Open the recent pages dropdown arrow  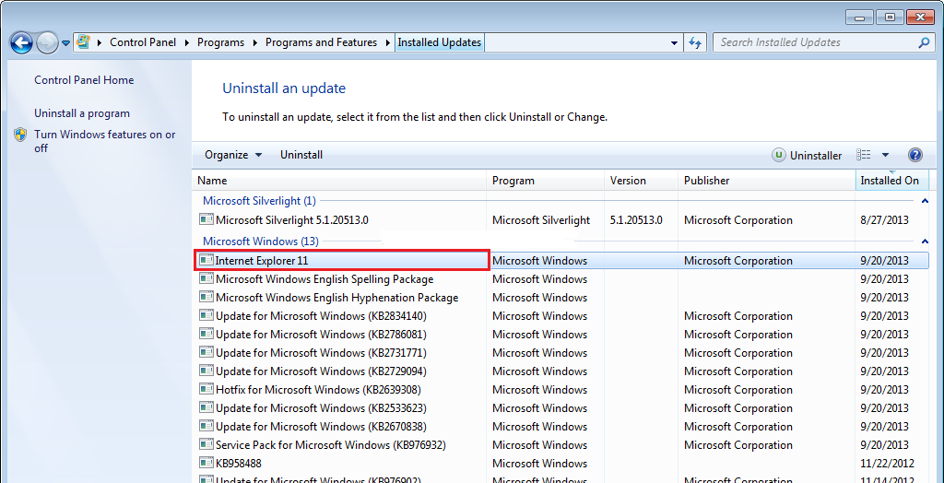coord(66,43)
